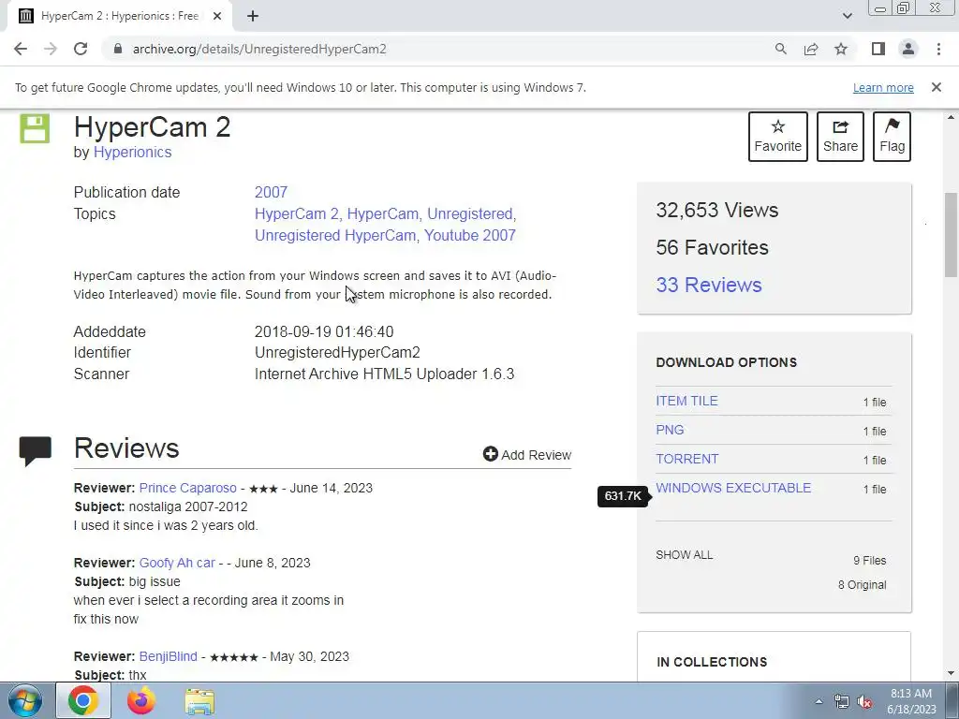
Task: Open reviewer Goofy Ah car's profile
Action: pyautogui.click(x=177, y=563)
